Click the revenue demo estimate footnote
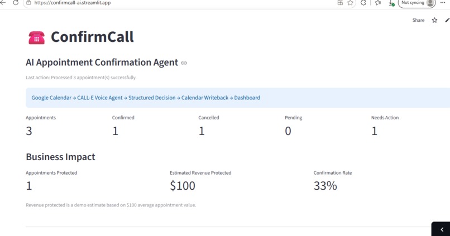The image size is (450, 236). tap(111, 205)
